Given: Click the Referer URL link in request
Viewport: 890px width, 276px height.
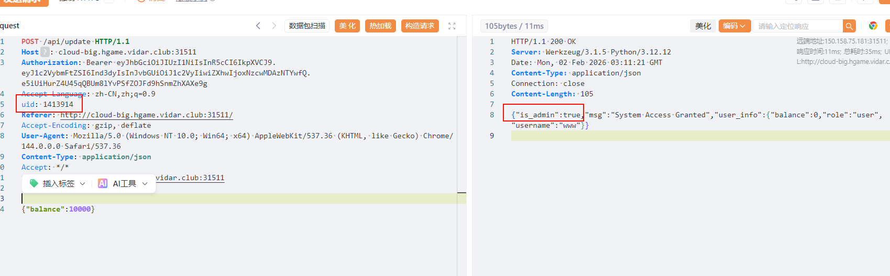Looking at the screenshot, I should pyautogui.click(x=146, y=115).
